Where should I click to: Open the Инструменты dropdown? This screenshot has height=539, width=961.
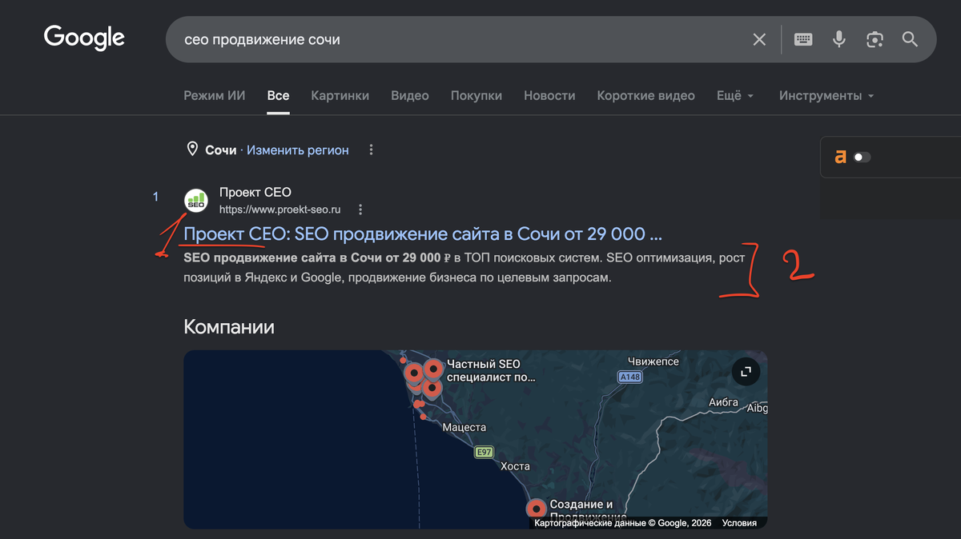[826, 95]
